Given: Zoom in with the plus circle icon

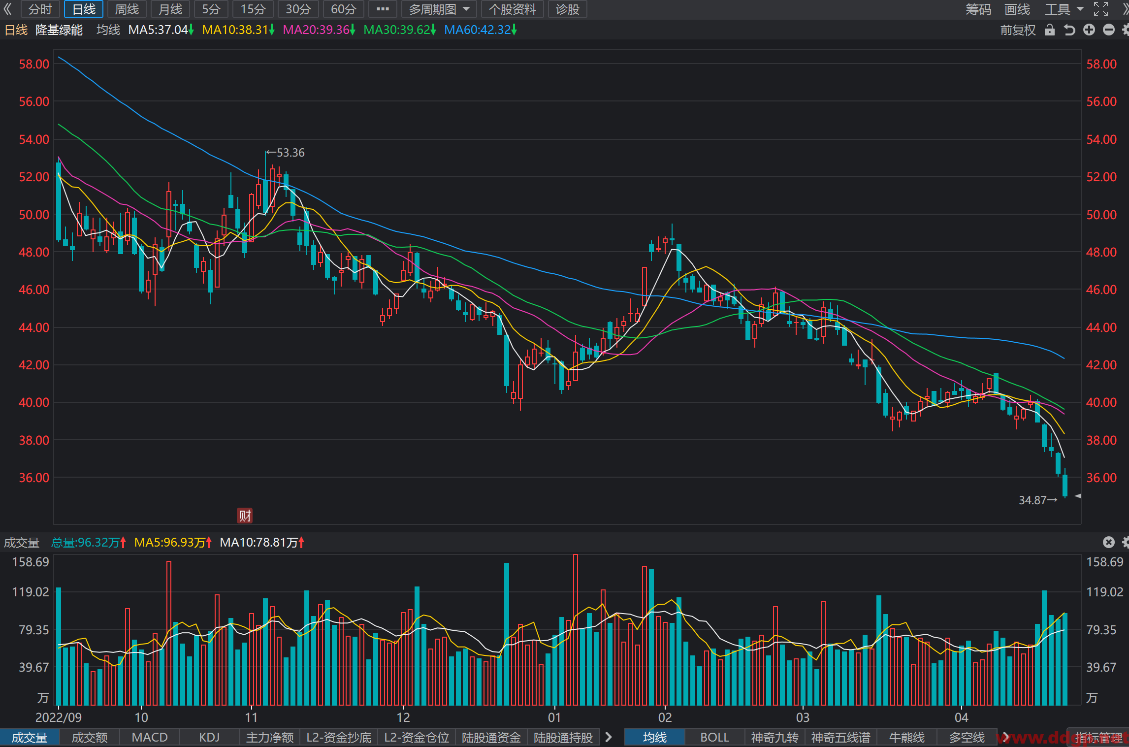Looking at the screenshot, I should pos(1089,30).
